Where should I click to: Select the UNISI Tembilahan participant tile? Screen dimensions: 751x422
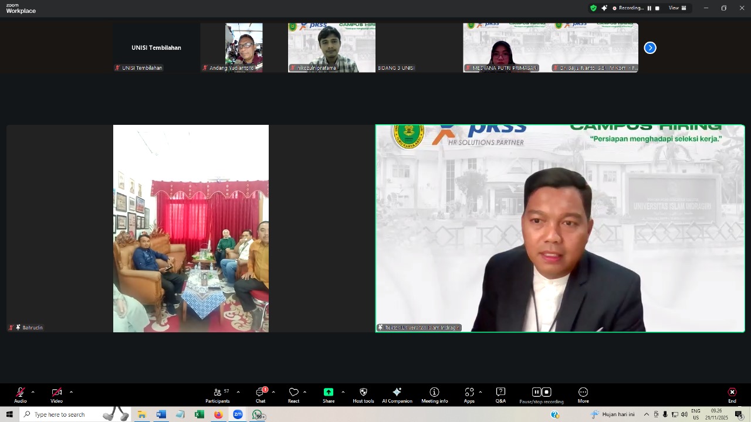coord(156,47)
